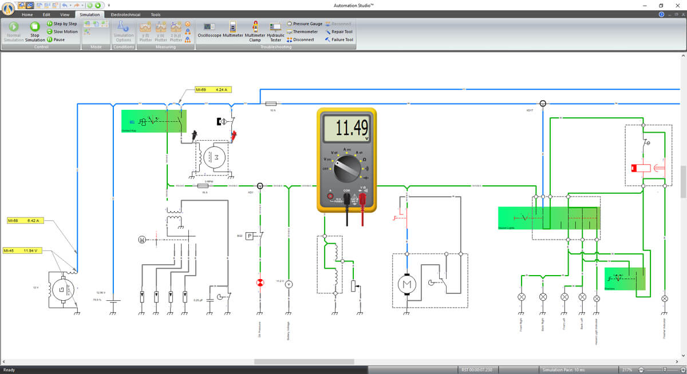
Task: Switch to the Electrotechnical tab
Action: 124,14
